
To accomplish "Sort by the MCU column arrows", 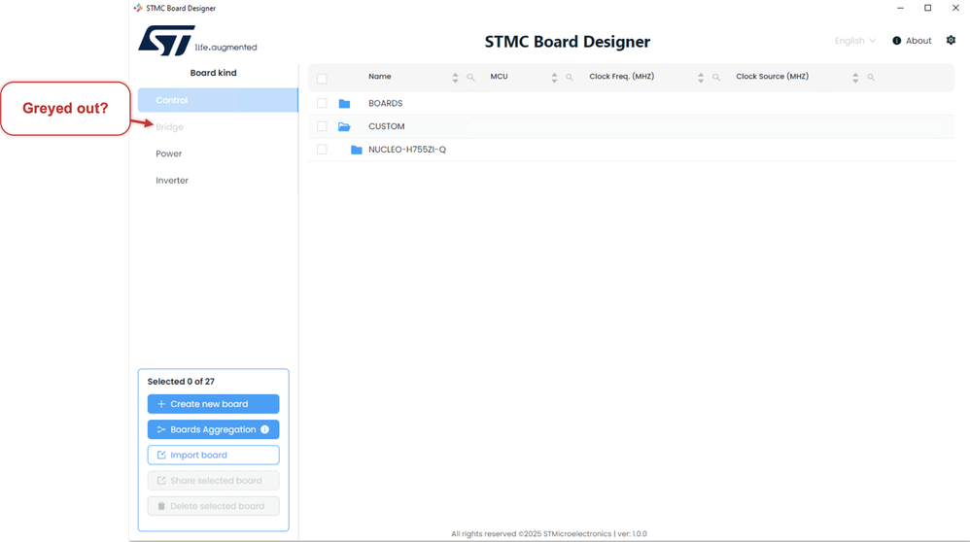I will [554, 78].
